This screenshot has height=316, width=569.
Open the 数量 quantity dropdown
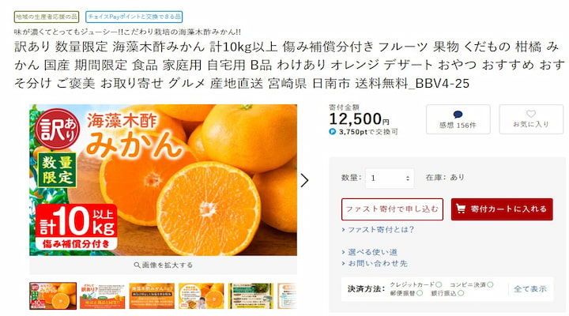click(x=389, y=178)
